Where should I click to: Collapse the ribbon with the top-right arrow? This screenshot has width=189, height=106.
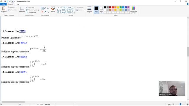[x=185, y=4]
